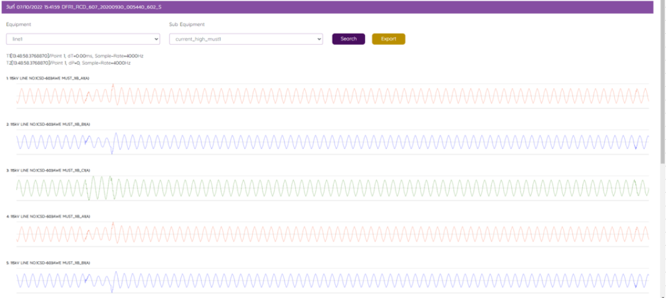Viewport: 666px width, 298px height.
Task: Select chart 5 title label
Action: click(49, 262)
